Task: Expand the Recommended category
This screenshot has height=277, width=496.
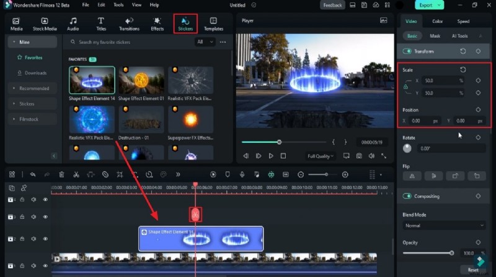Action: point(32,88)
